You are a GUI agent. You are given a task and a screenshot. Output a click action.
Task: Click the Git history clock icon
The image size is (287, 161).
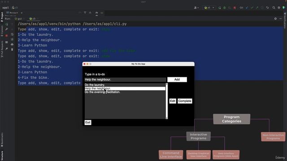coord(262,8)
